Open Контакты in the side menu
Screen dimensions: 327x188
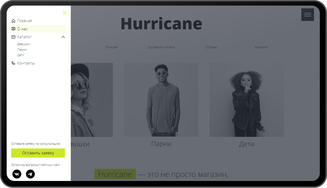(x=26, y=63)
